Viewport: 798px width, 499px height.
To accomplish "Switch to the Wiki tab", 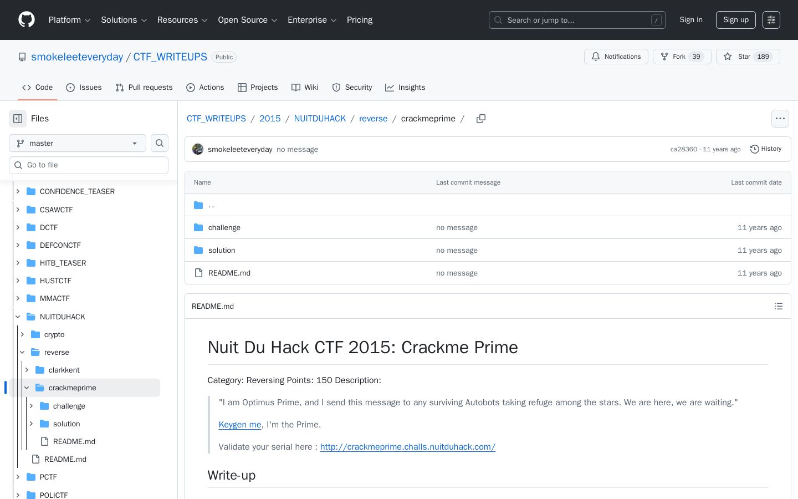I will click(305, 88).
